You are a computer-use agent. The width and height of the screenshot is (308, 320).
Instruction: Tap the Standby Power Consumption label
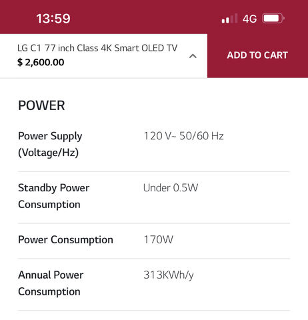[x=53, y=196]
